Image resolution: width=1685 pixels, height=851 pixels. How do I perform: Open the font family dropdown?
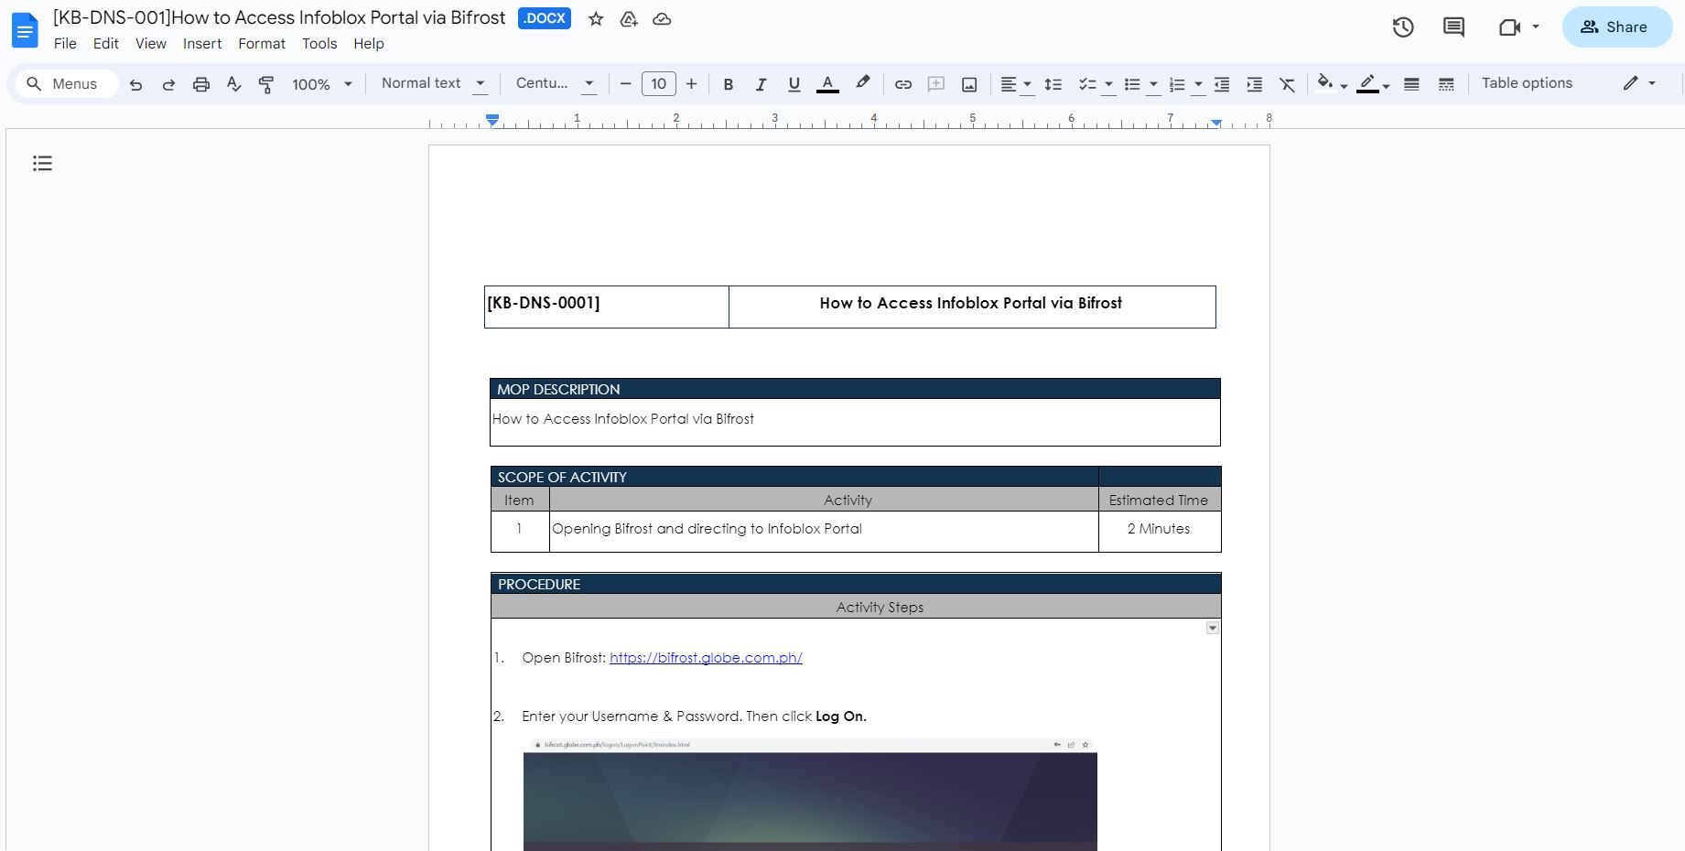click(556, 83)
